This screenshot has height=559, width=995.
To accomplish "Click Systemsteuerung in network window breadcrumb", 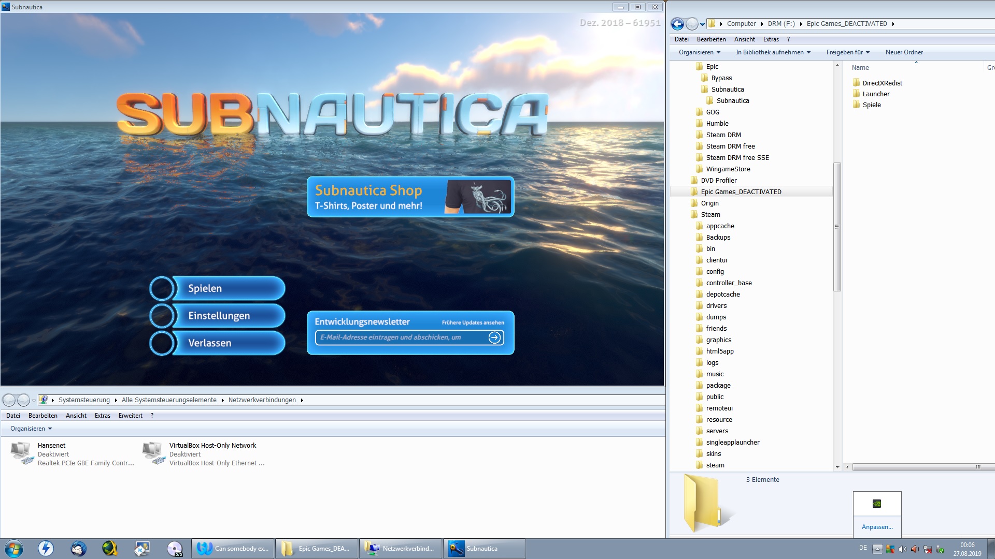I will point(84,400).
